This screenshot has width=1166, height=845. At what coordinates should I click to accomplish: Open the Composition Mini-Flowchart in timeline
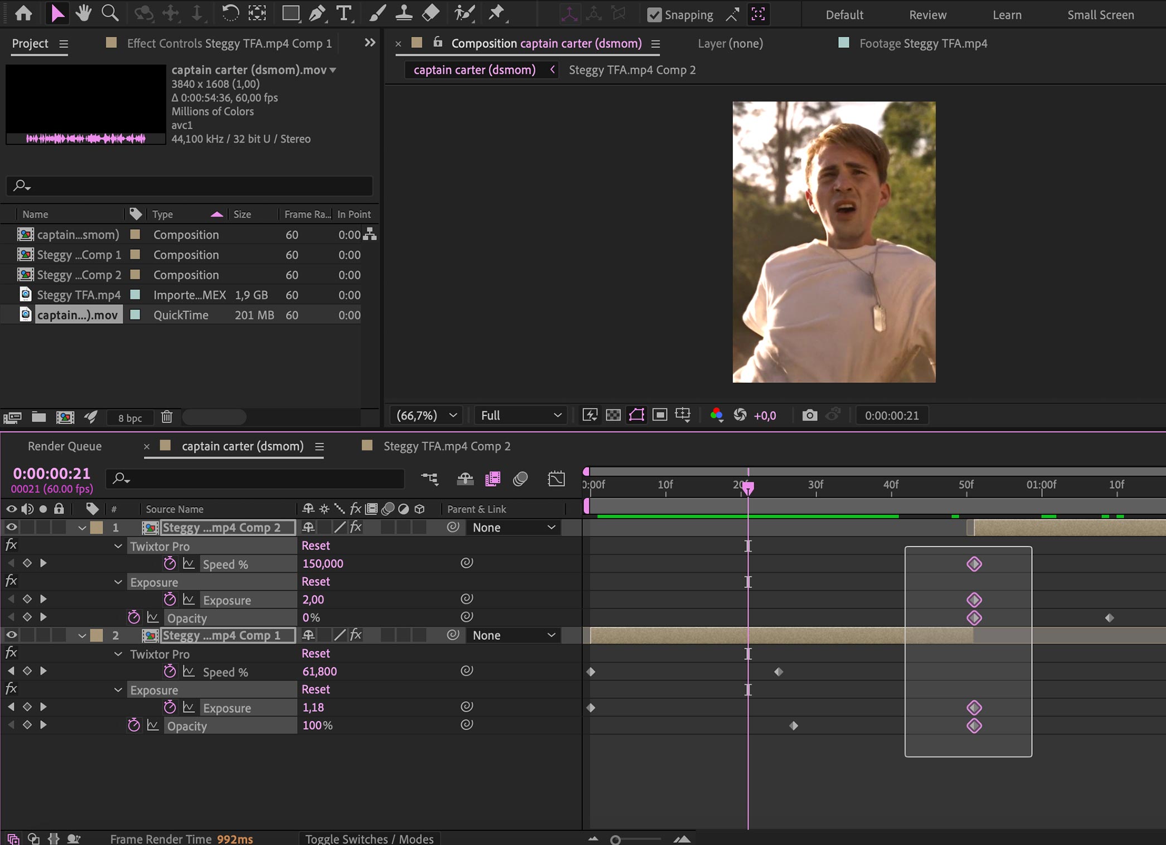[x=430, y=479]
